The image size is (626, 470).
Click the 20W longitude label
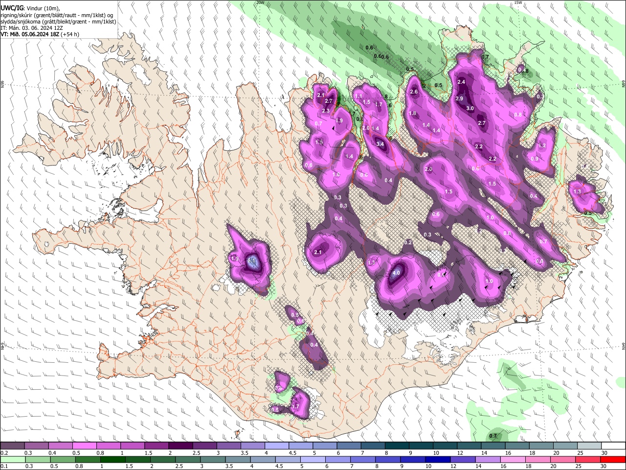pos(260,2)
